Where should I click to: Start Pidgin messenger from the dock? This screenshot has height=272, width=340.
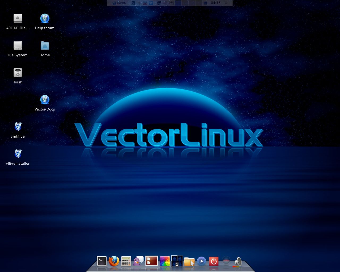pyautogui.click(x=138, y=261)
